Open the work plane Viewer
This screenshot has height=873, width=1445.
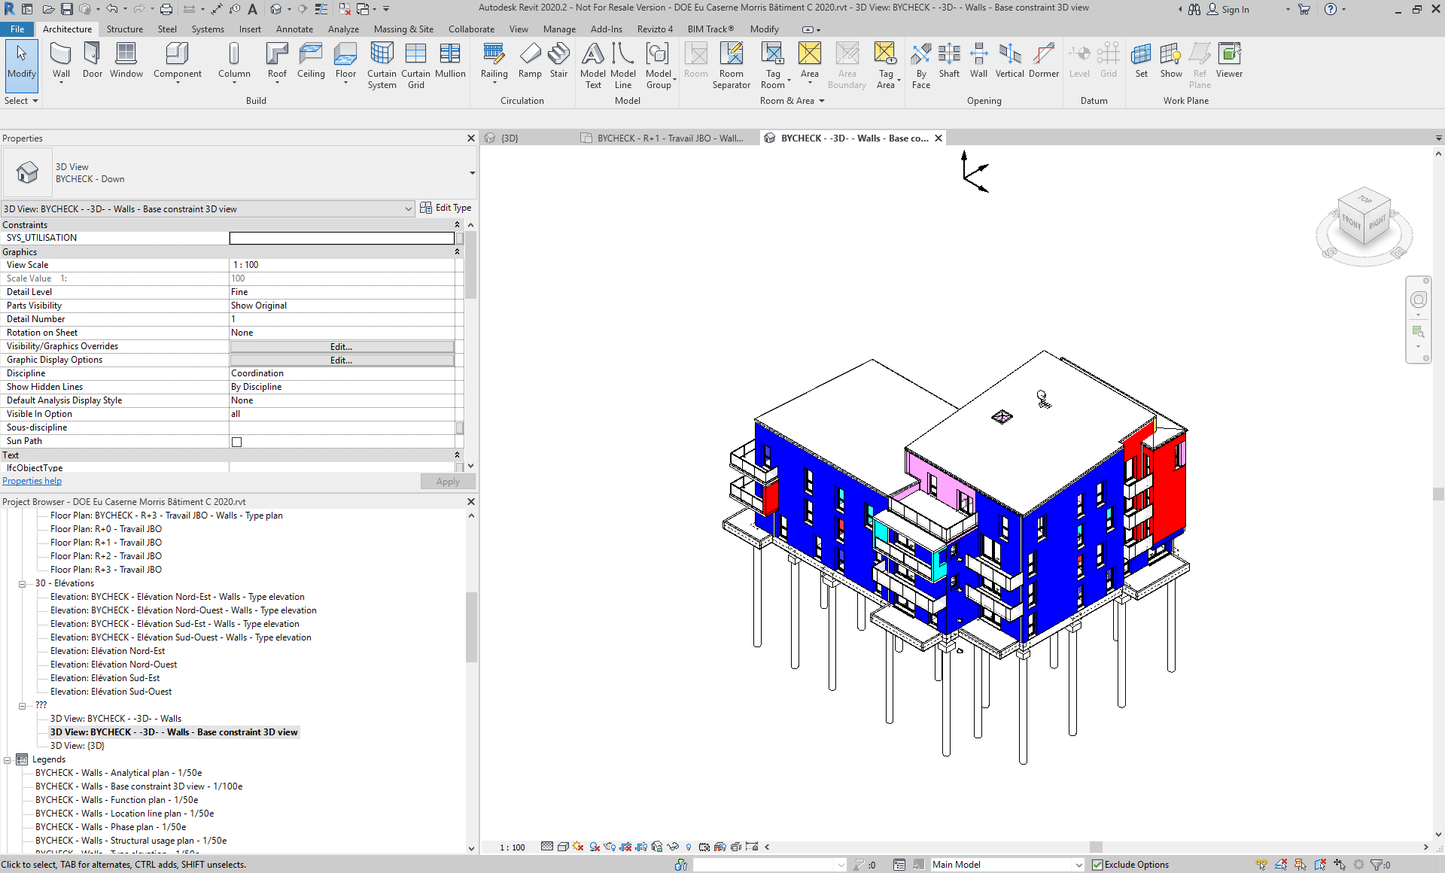tap(1229, 60)
